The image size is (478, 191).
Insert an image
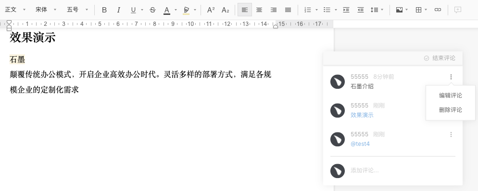(x=399, y=10)
